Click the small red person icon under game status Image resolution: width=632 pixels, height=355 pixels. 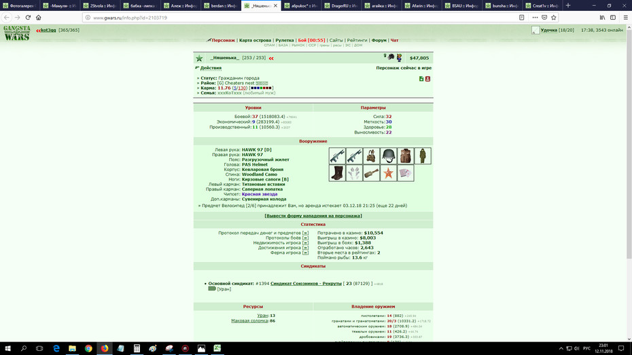pos(427,79)
